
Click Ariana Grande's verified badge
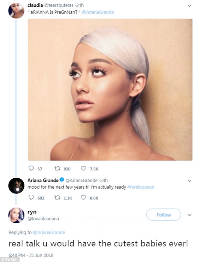[62, 180]
